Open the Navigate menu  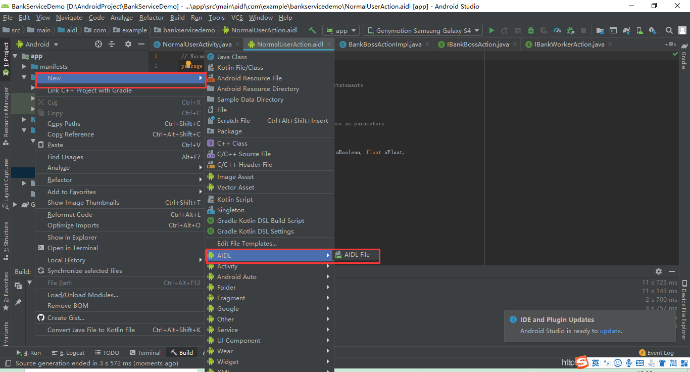[69, 17]
